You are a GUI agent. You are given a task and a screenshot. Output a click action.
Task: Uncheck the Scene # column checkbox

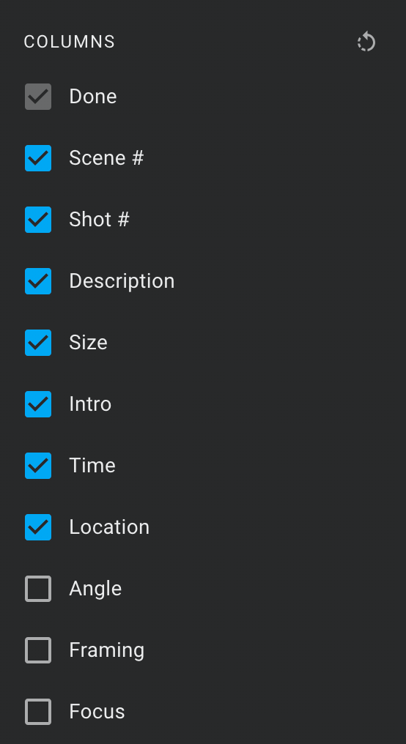pos(38,158)
